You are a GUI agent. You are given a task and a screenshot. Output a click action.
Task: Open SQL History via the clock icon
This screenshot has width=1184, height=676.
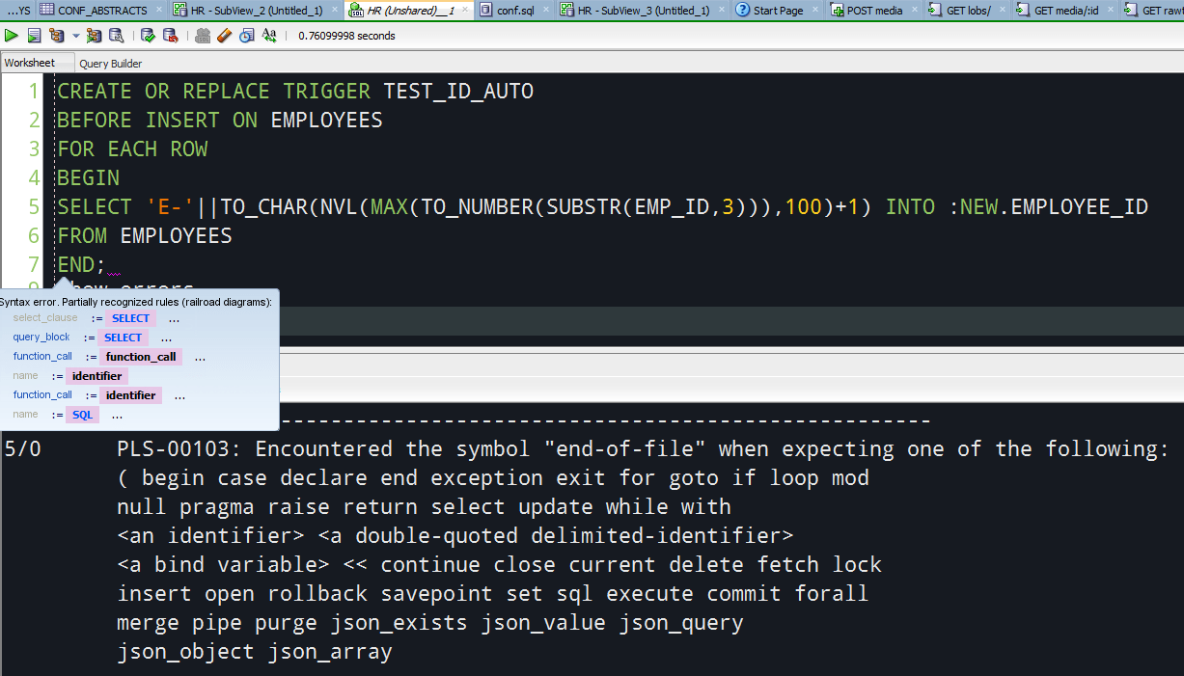click(245, 35)
